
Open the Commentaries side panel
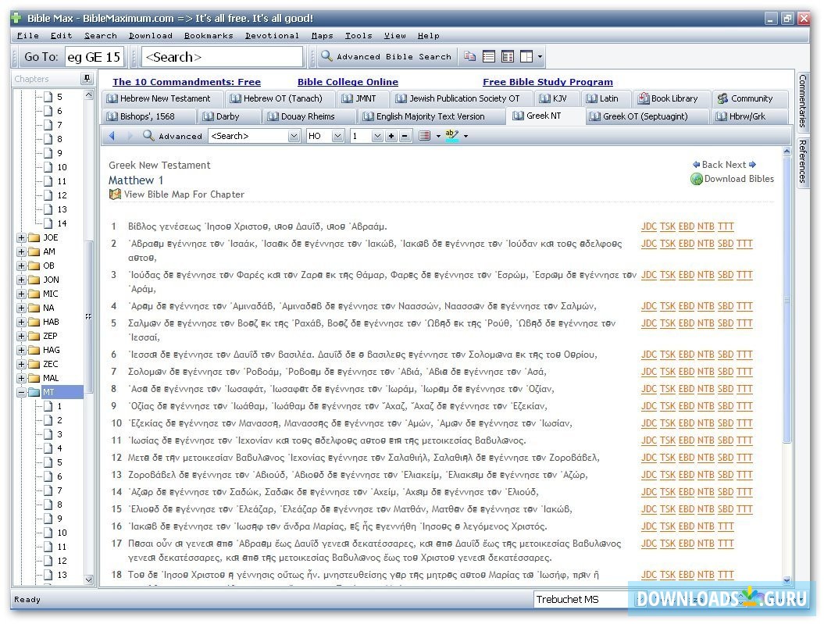[x=802, y=101]
